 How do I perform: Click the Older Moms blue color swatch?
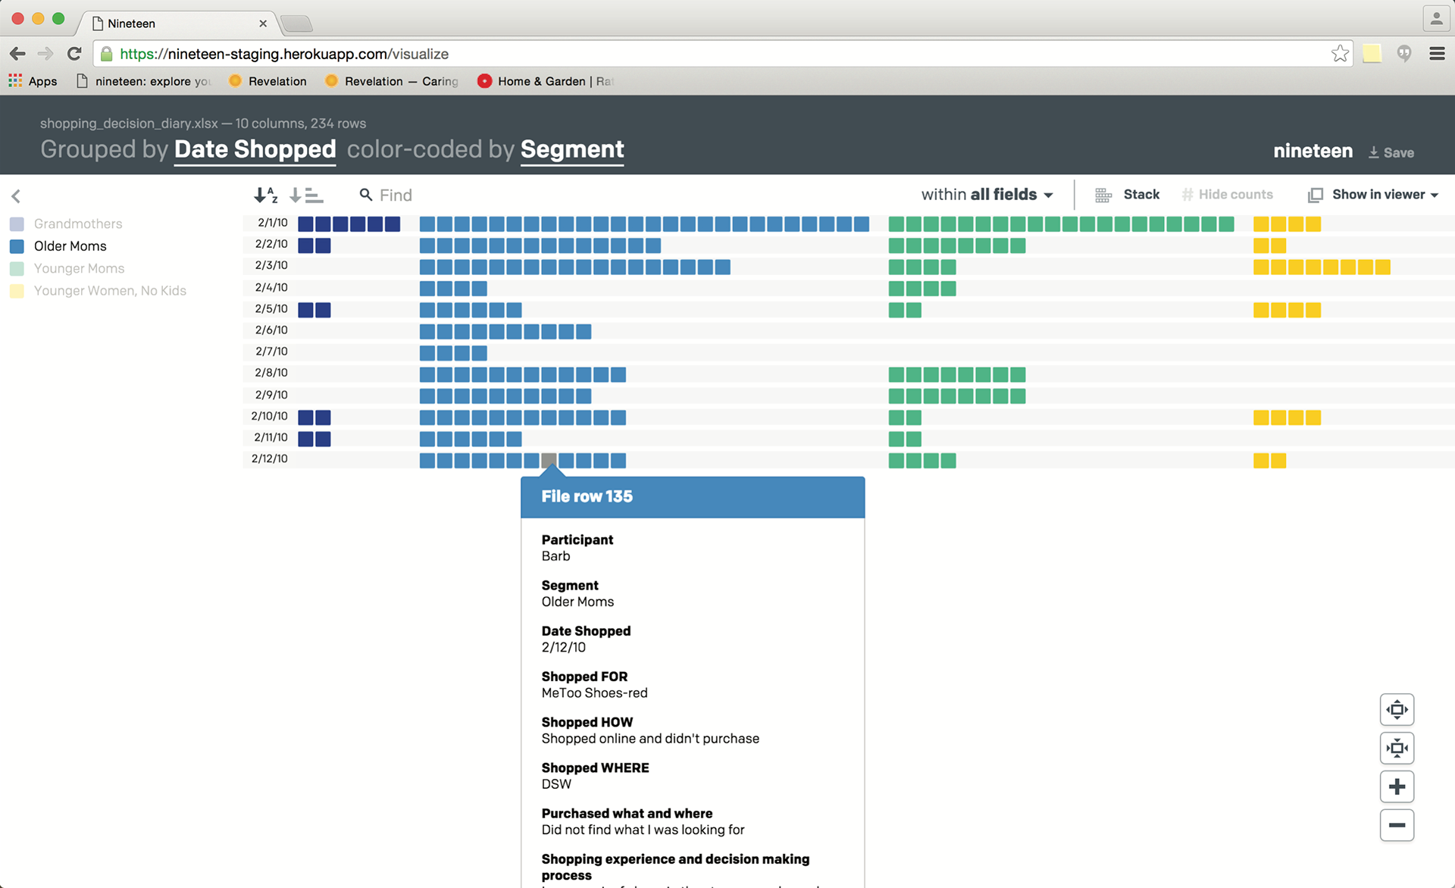click(x=17, y=246)
